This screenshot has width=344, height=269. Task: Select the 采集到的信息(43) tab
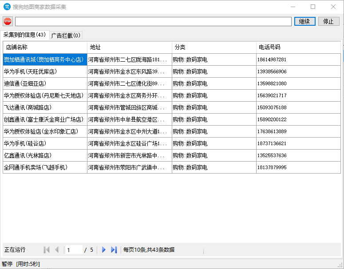click(24, 35)
